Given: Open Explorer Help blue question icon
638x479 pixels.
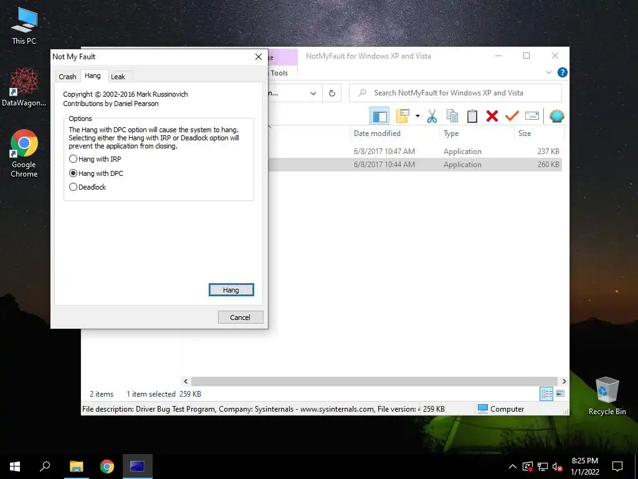Looking at the screenshot, I should click(563, 72).
